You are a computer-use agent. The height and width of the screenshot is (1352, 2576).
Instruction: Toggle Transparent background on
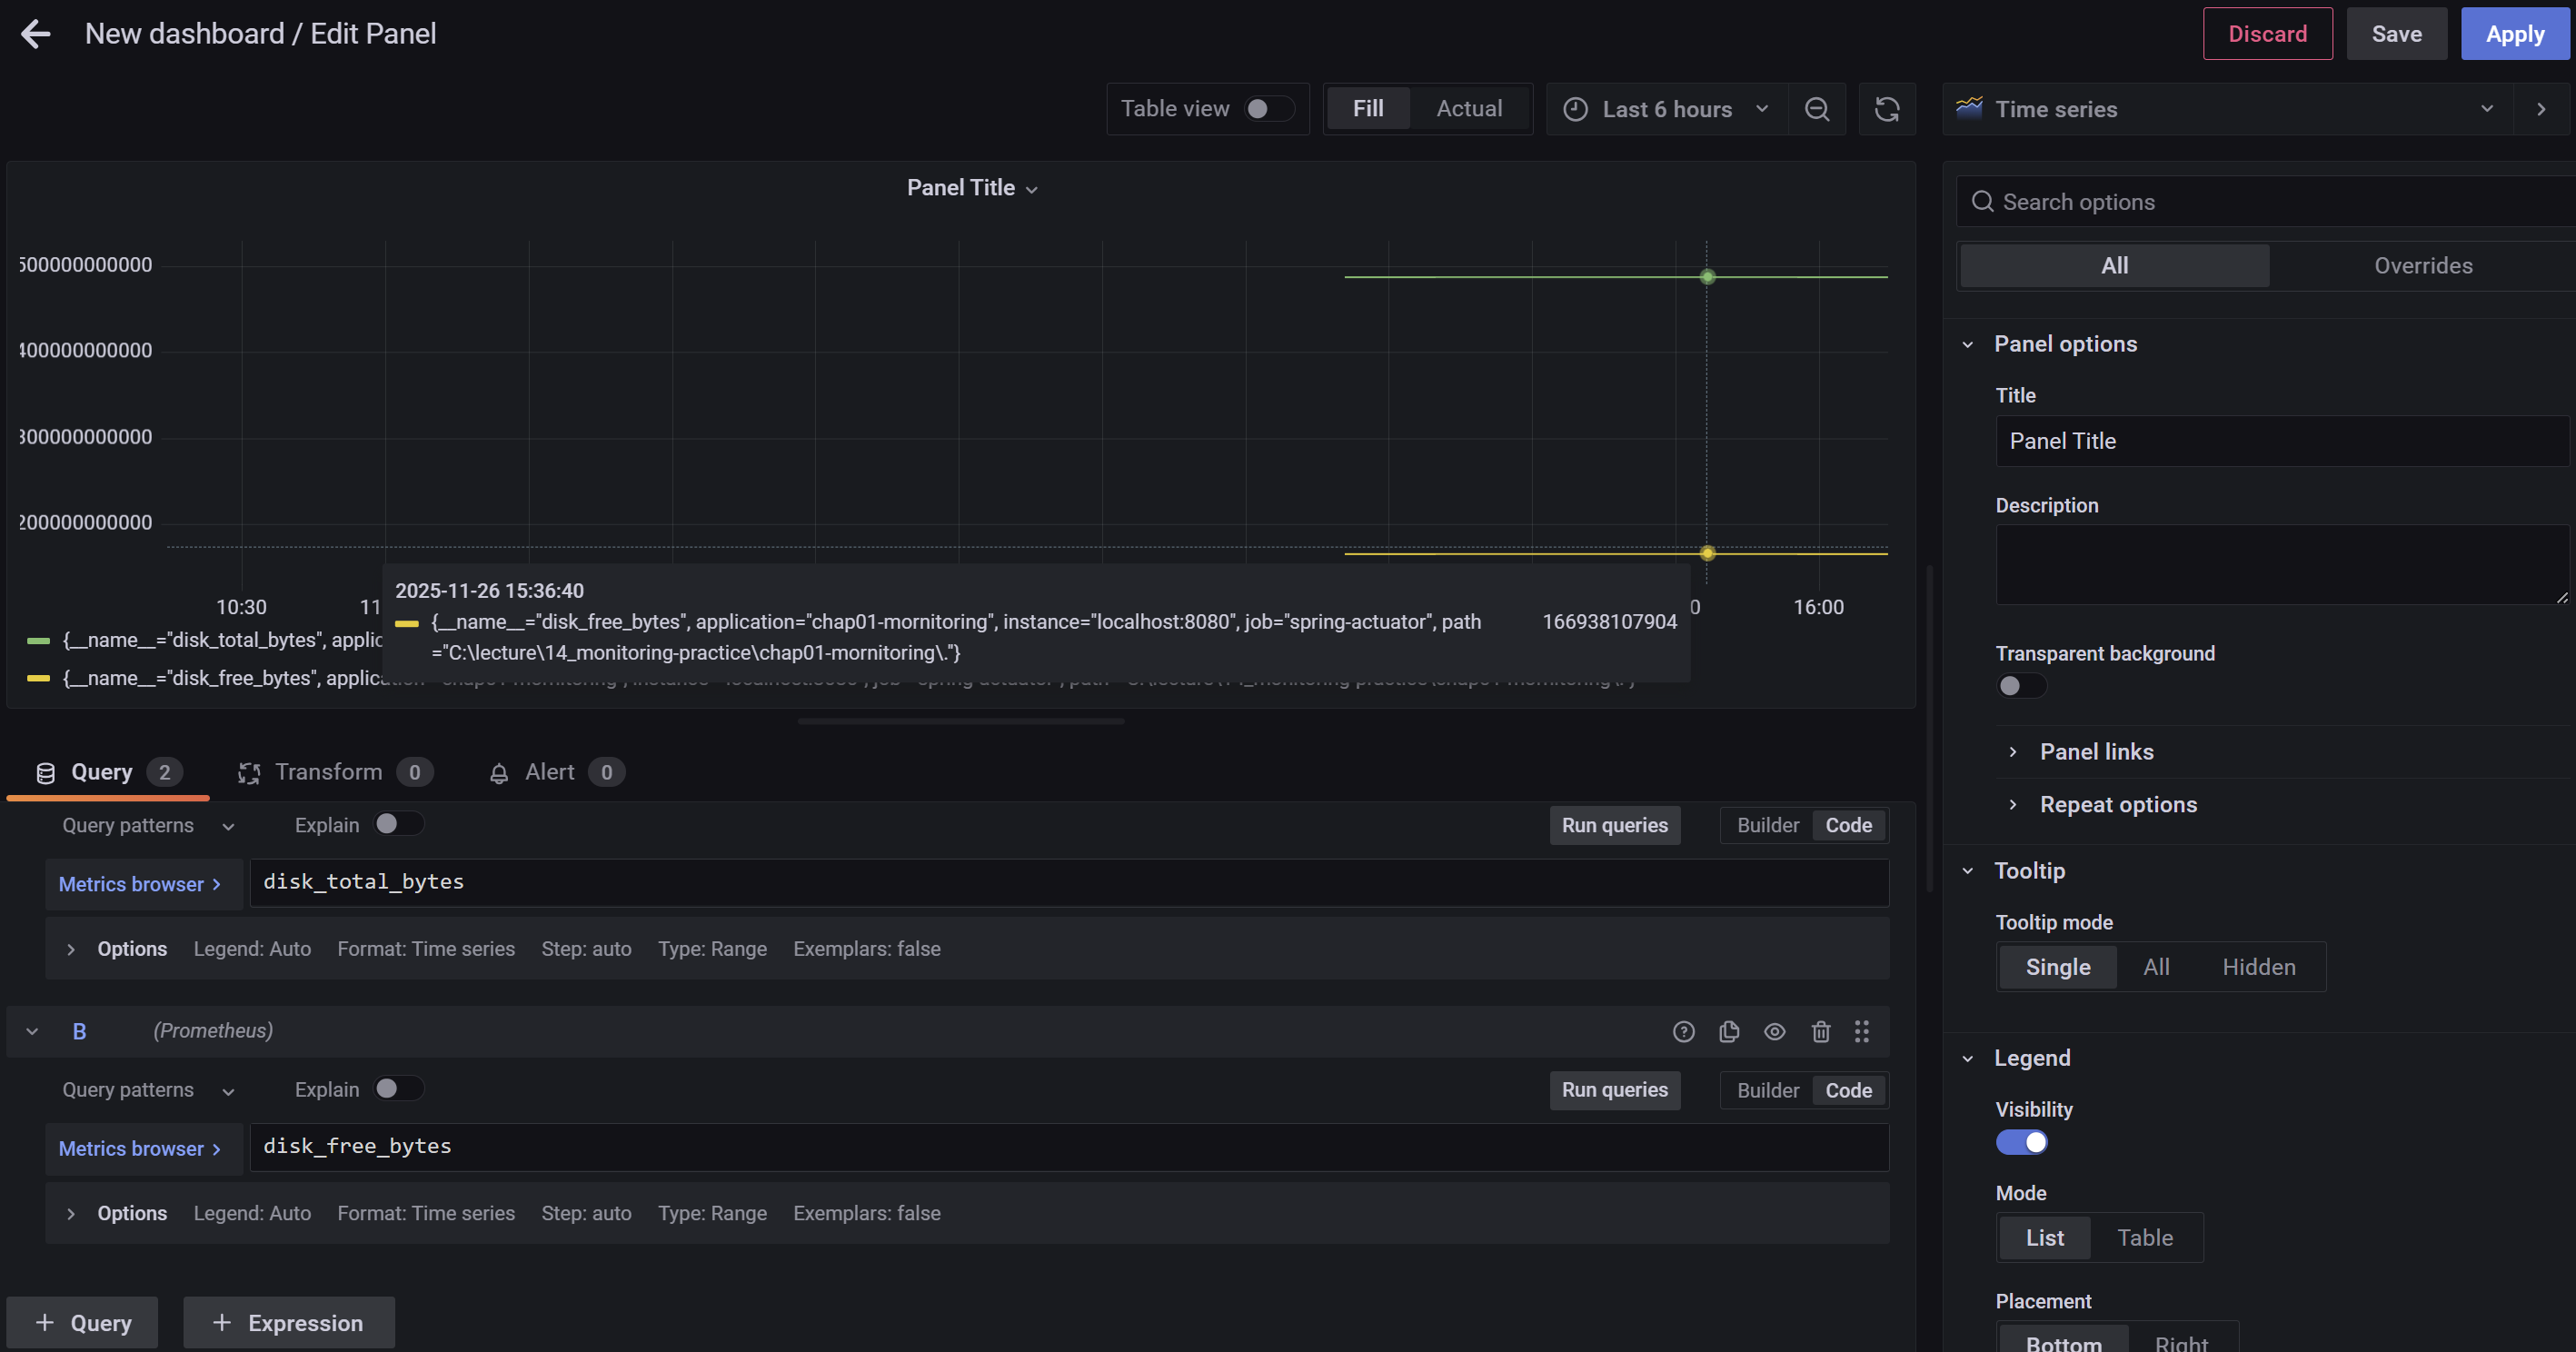(2021, 685)
